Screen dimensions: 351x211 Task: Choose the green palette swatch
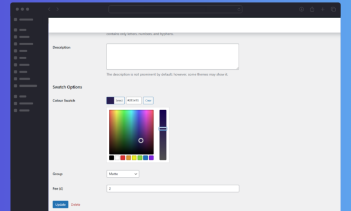[140, 158]
